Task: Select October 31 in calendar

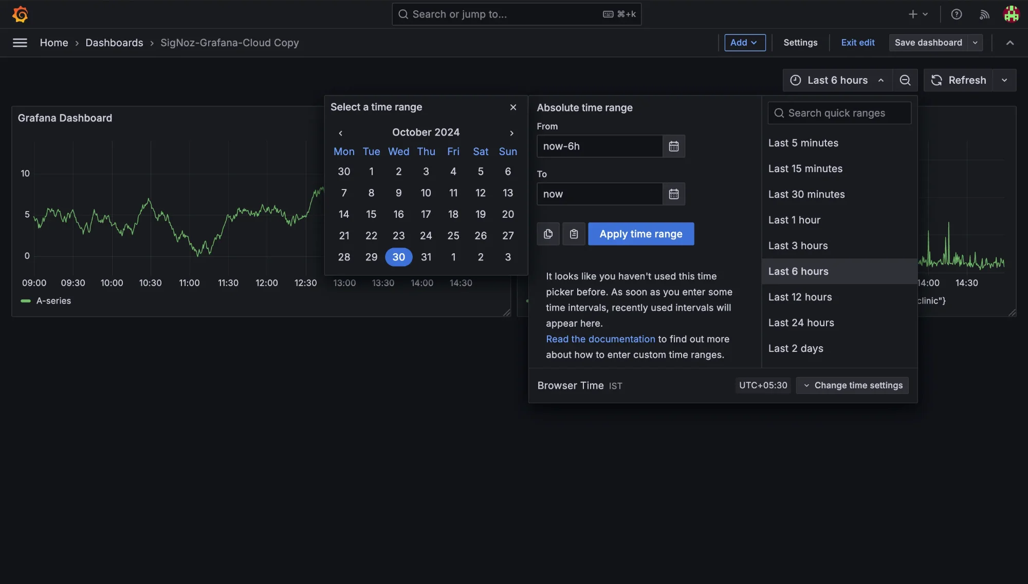Action: 426,257
